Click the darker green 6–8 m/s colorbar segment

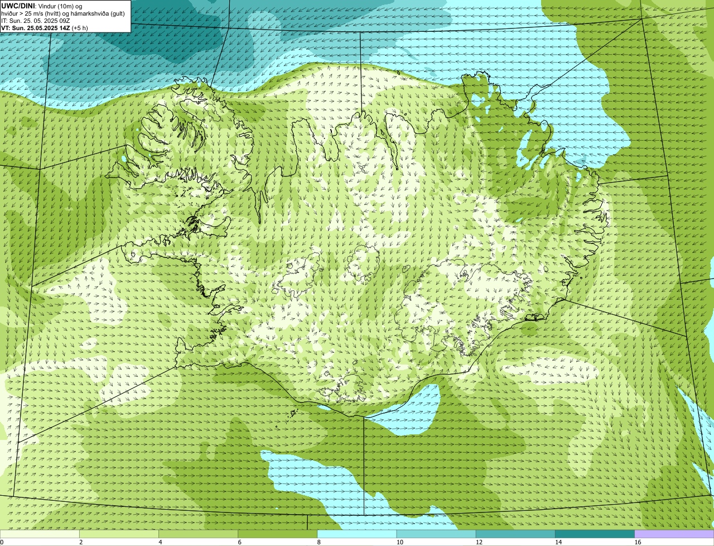pyautogui.click(x=278, y=534)
